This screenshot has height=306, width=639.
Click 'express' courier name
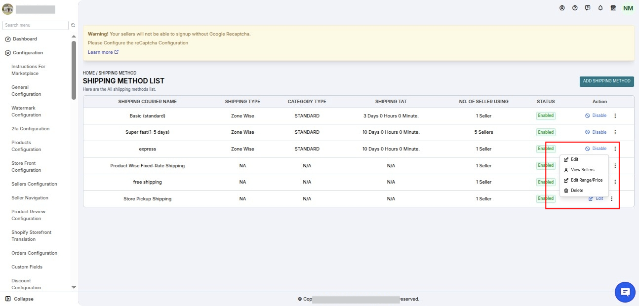[147, 149]
